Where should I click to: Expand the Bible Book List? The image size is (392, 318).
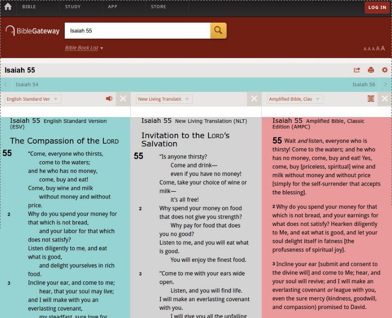pos(84,48)
